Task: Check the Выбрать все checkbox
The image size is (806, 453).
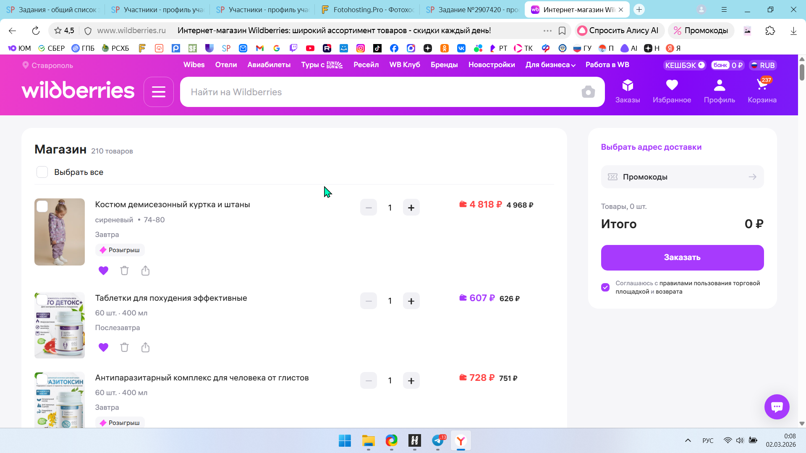Action: pos(42,172)
